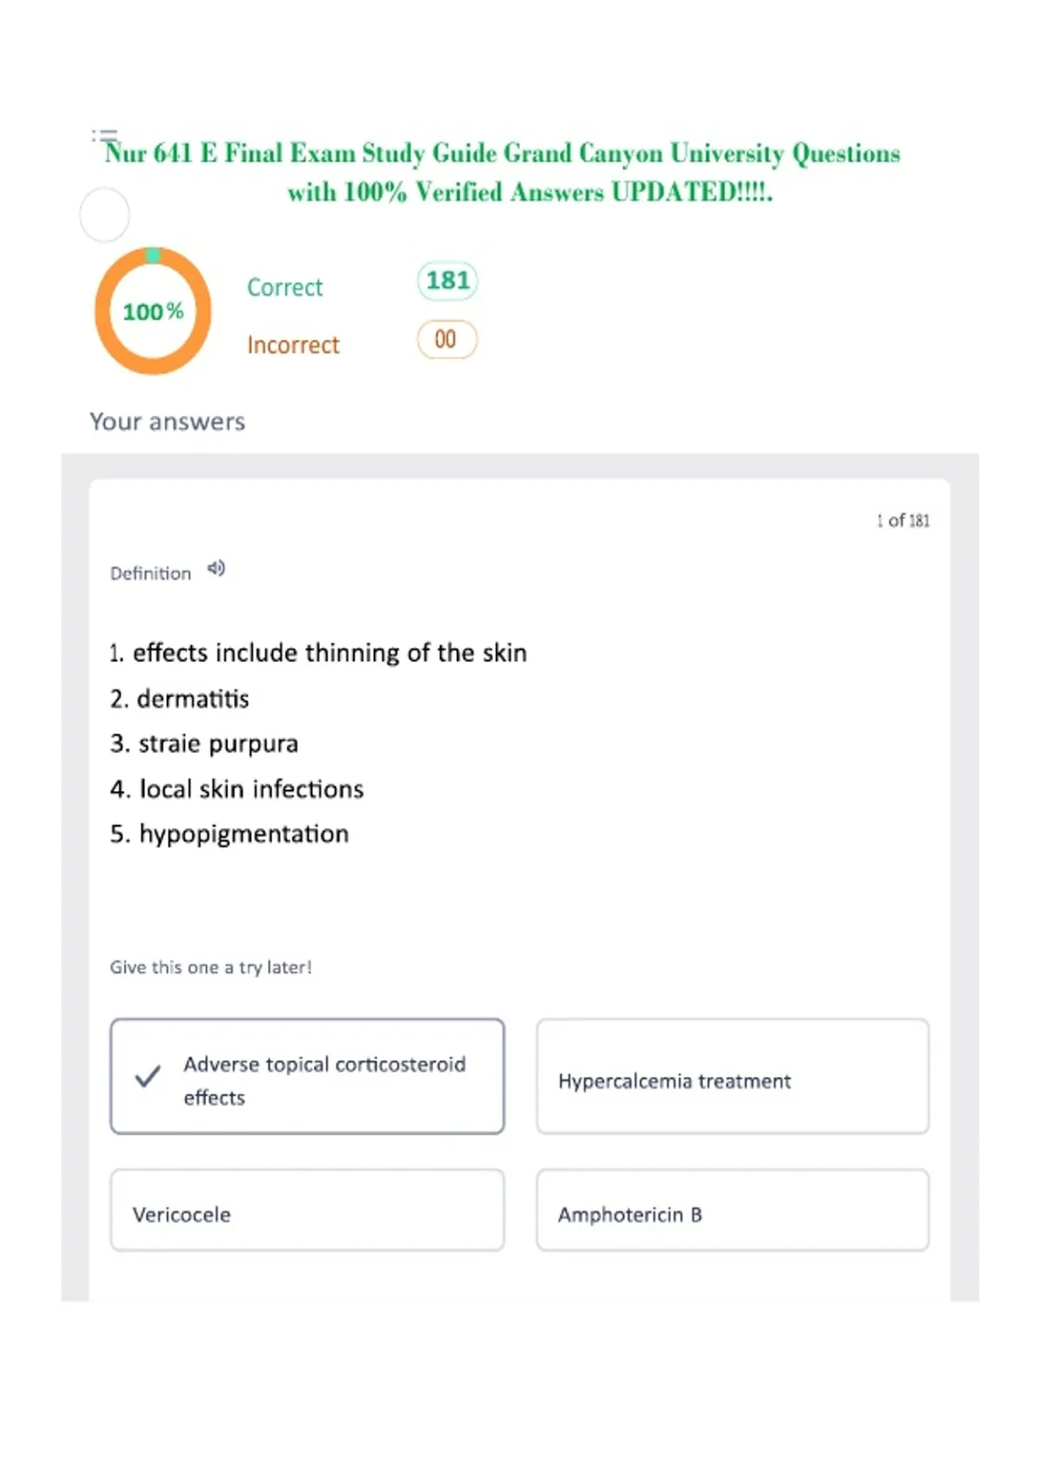Click the straie purpura definition line

click(204, 744)
